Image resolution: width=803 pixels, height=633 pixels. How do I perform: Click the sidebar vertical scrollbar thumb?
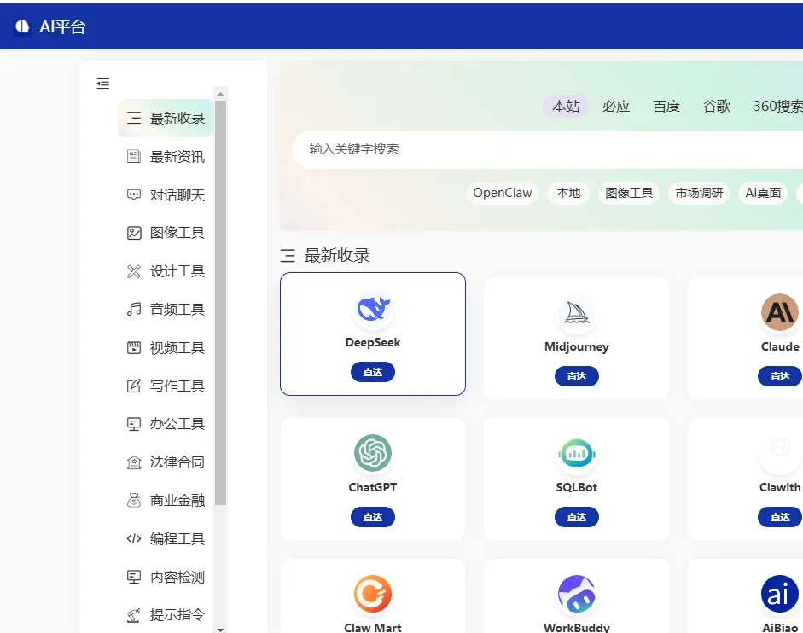pyautogui.click(x=221, y=303)
